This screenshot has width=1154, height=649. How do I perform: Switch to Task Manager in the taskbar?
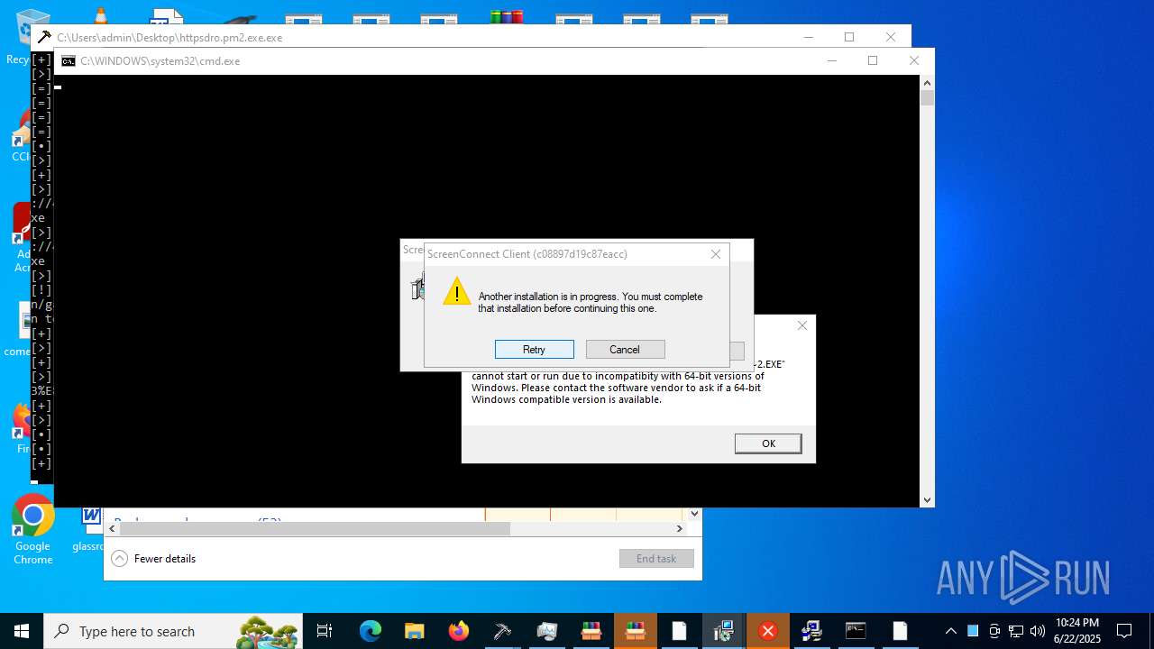[x=547, y=631]
